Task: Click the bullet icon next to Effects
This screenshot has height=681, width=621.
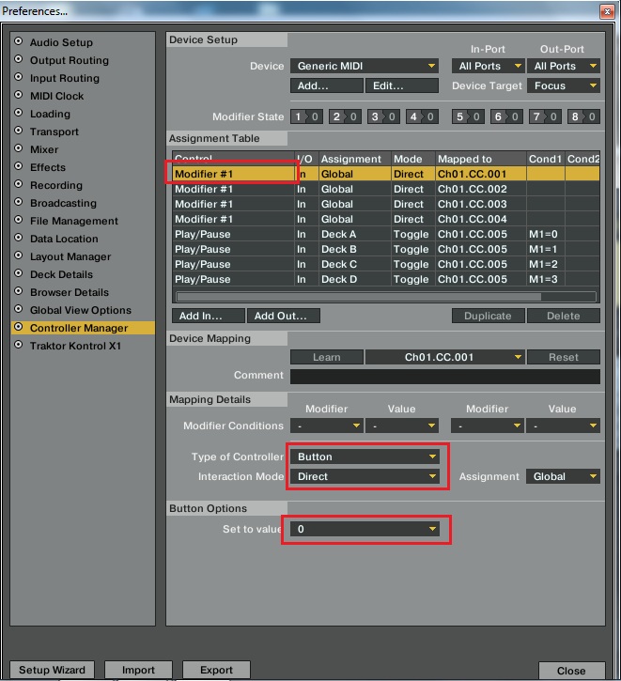Action: (x=18, y=166)
